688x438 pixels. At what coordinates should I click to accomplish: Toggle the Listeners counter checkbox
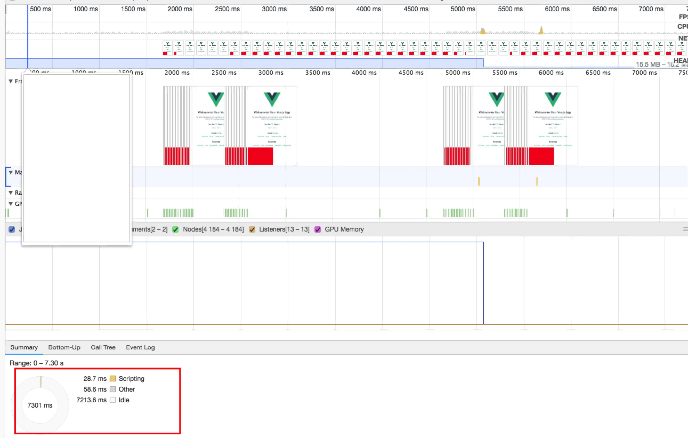click(252, 229)
